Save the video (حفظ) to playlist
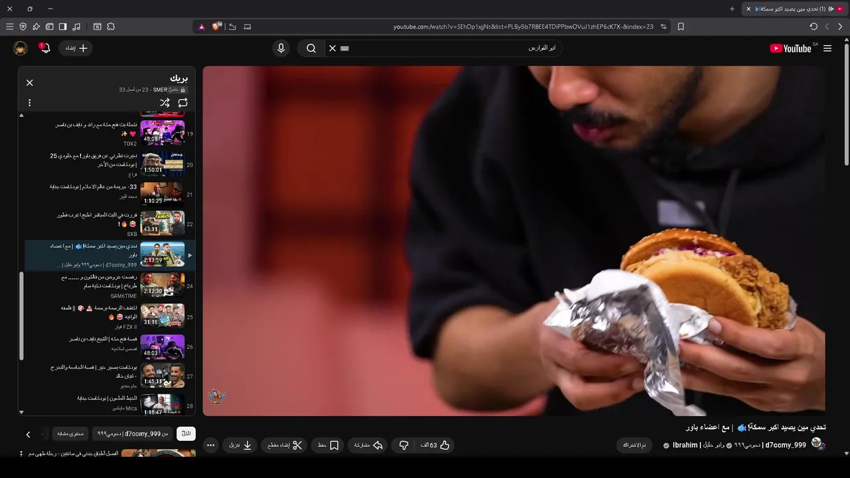Image resolution: width=850 pixels, height=478 pixels. point(328,445)
